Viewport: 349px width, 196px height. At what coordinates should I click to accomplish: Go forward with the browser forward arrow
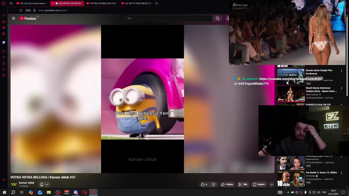click(16, 10)
